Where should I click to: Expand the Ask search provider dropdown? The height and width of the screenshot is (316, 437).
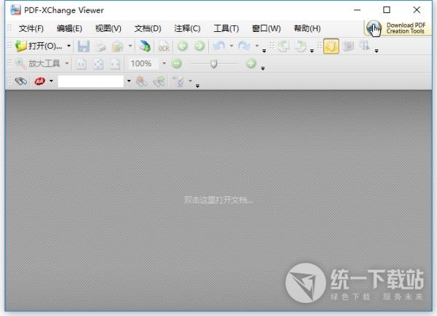click(51, 81)
